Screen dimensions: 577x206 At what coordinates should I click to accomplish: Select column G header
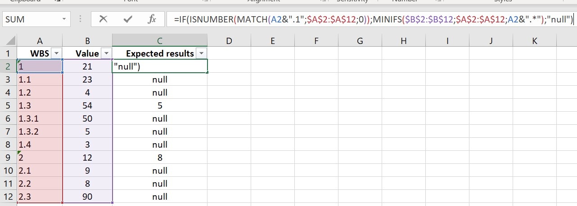point(360,41)
